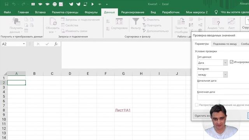
Task: Click the smiley face icon in toolbar
Action: [x=54, y=4]
